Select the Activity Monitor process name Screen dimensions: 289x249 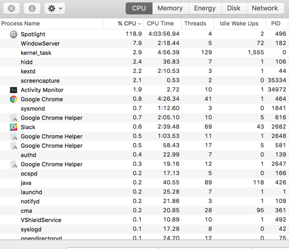42,90
